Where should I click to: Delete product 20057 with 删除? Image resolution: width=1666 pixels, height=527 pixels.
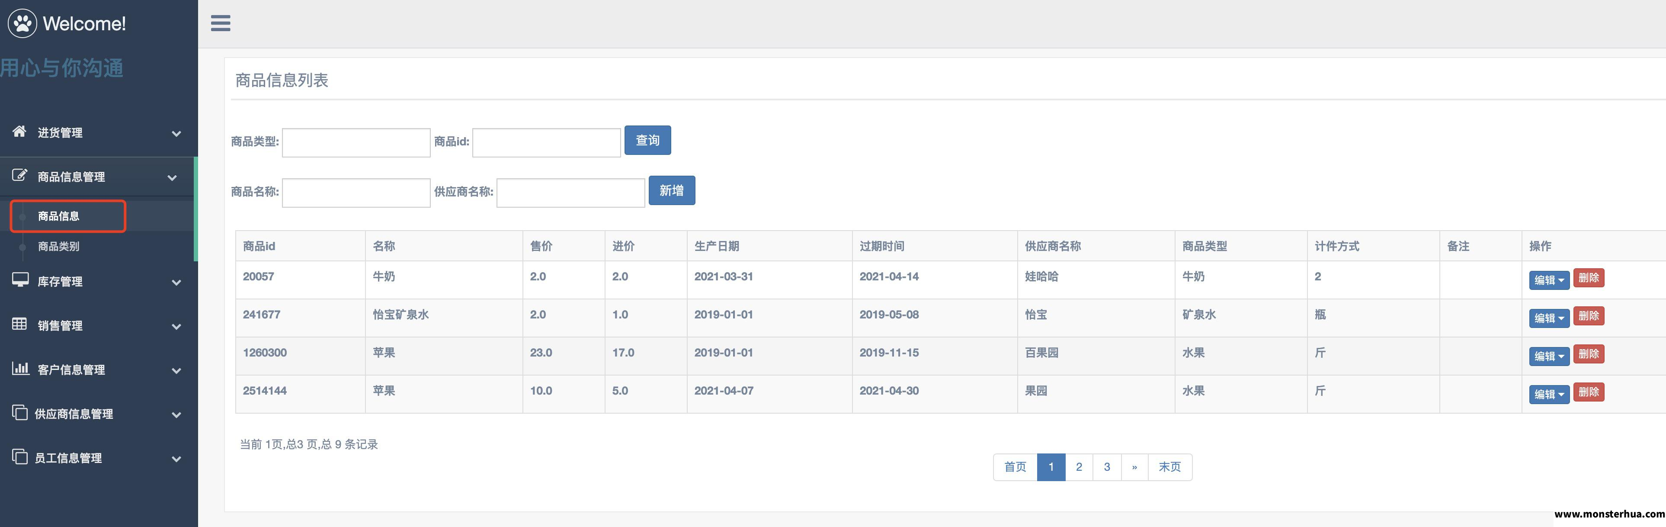(1589, 278)
